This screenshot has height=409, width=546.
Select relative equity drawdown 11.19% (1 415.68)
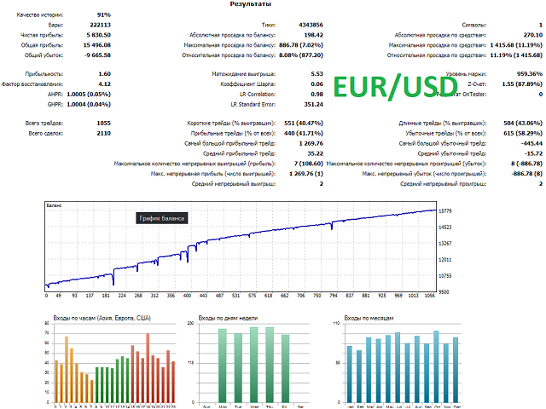pyautogui.click(x=516, y=55)
